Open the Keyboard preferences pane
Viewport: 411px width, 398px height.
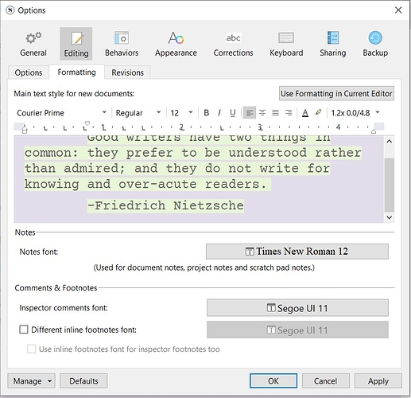(286, 44)
